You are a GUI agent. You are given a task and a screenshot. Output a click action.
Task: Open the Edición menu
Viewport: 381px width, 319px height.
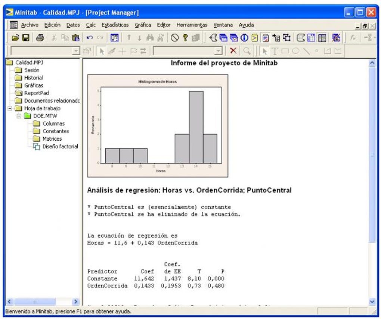[52, 25]
